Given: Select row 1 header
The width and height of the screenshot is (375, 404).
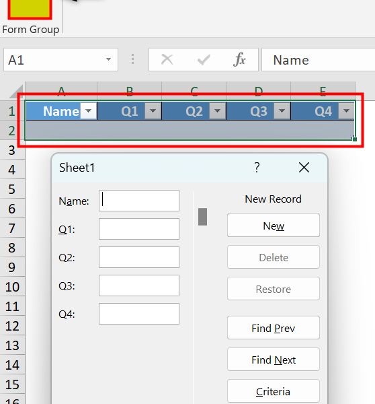Looking at the screenshot, I should (x=12, y=111).
